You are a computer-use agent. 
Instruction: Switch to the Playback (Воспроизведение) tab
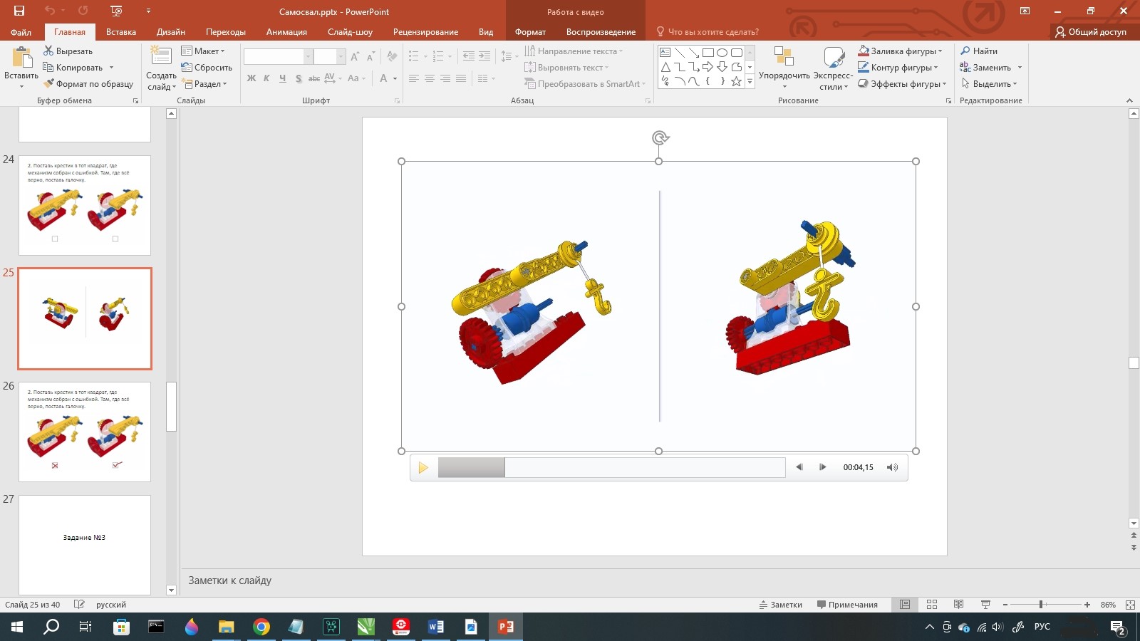coord(601,32)
